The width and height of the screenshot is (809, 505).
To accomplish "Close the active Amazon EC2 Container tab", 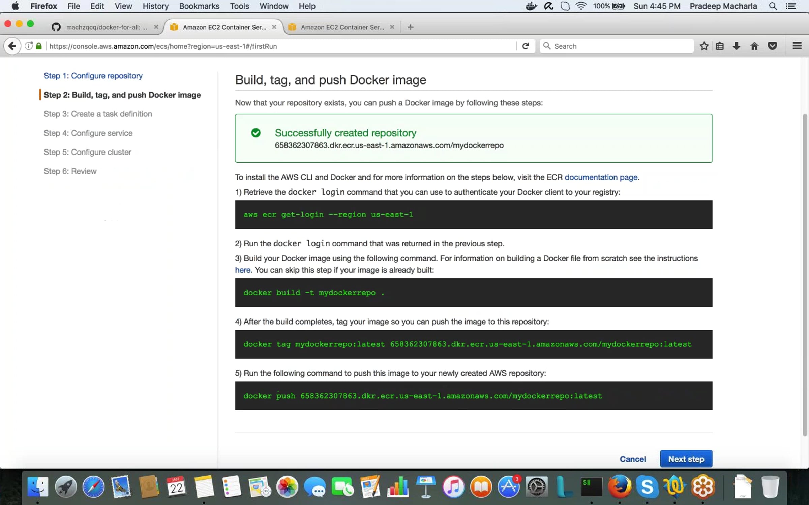I will [x=274, y=27].
